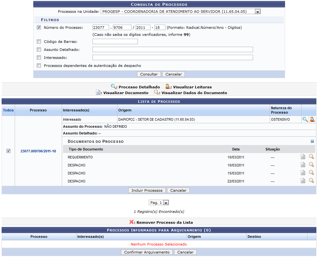Click the Assunto Detalhado text field
The width and height of the screenshot is (318, 258).
(172, 50)
